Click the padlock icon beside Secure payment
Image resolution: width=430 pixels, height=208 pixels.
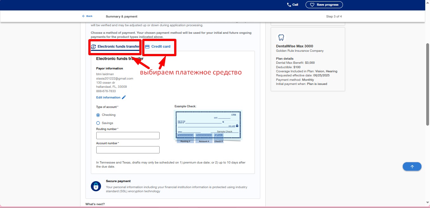pos(96,186)
